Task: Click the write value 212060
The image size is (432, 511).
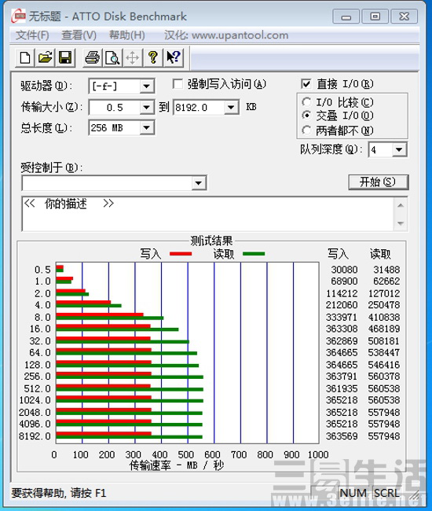Action: coord(342,305)
